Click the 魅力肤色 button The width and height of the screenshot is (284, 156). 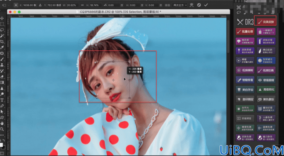pyautogui.click(x=266, y=138)
